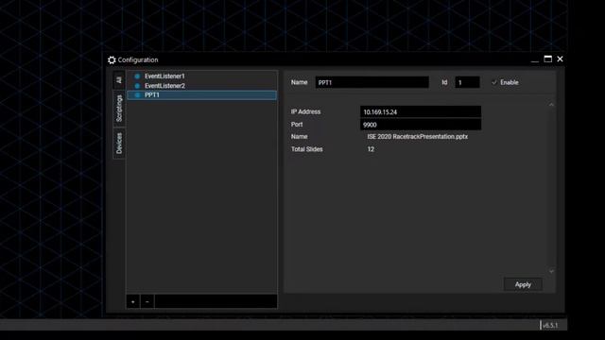Click the search box beside the minus button
This screenshot has height=340, width=605.
click(x=216, y=301)
